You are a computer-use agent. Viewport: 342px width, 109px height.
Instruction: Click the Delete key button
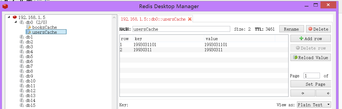click(318, 29)
